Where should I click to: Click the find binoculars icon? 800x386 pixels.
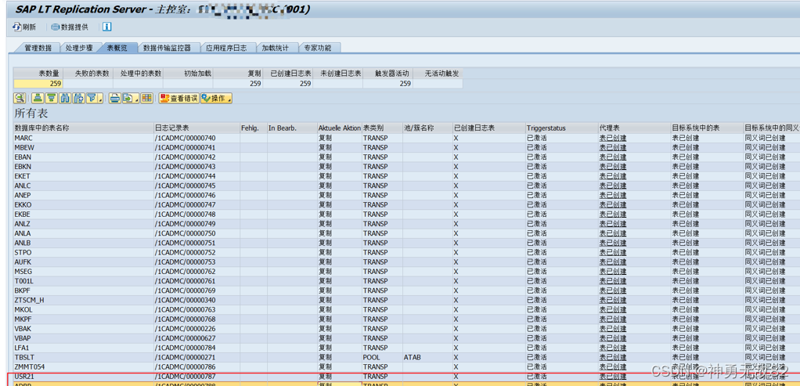point(65,98)
